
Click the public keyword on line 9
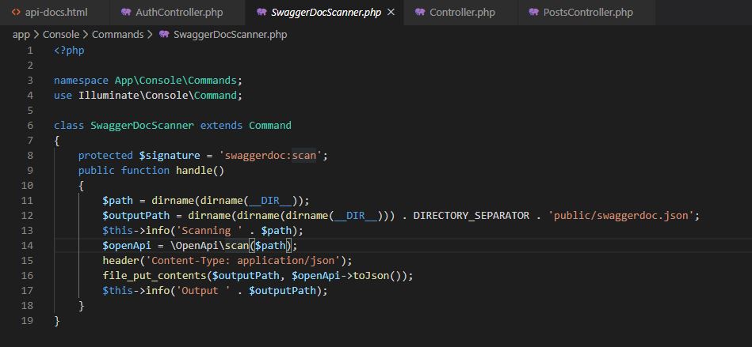[97, 171]
